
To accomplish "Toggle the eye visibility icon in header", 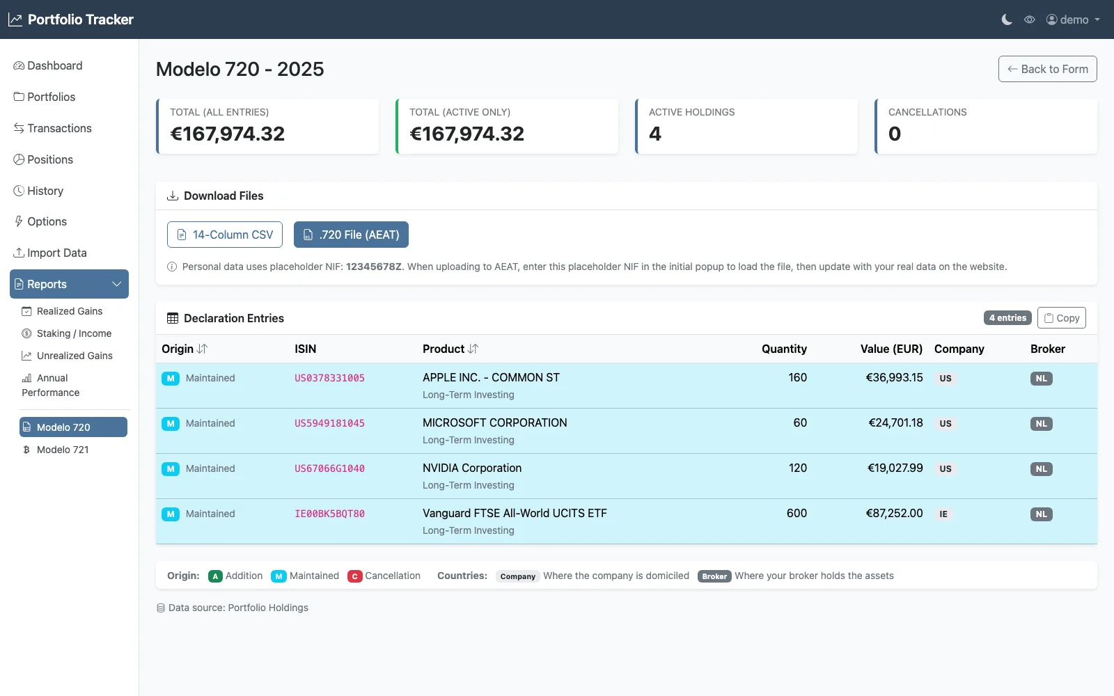I will (x=1030, y=19).
